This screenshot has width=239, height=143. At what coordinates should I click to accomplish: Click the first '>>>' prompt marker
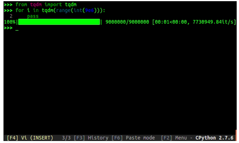[x=8, y=5]
